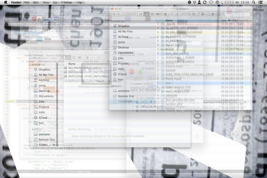Switch Filme window to column view
This screenshot has width=267, height=178.
point(152,14)
